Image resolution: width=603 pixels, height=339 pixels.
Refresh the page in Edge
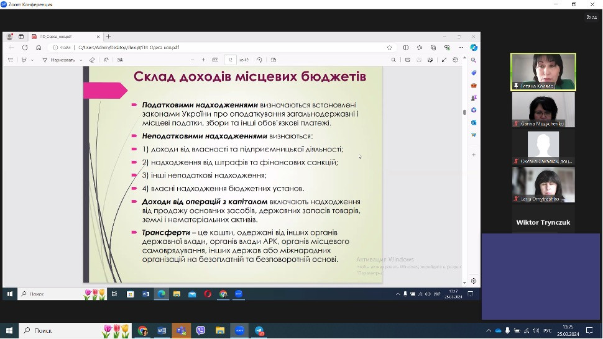coord(25,48)
